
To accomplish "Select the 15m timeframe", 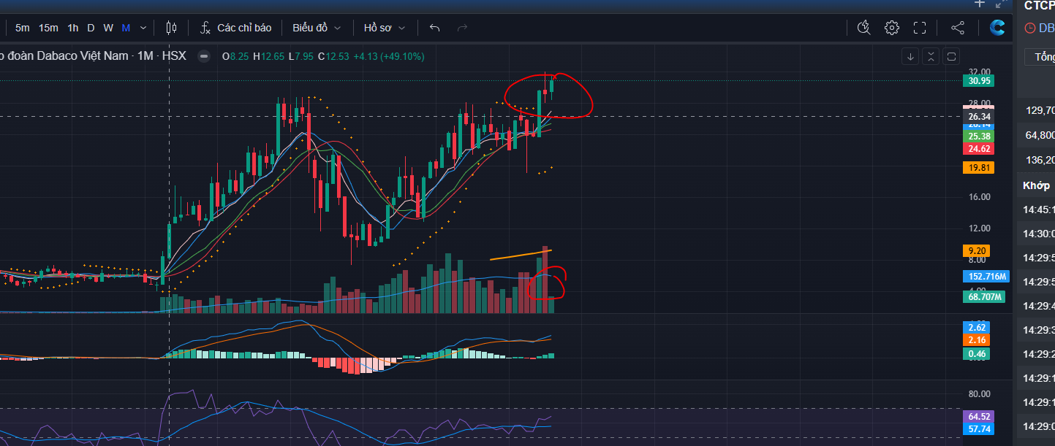I will [x=48, y=28].
